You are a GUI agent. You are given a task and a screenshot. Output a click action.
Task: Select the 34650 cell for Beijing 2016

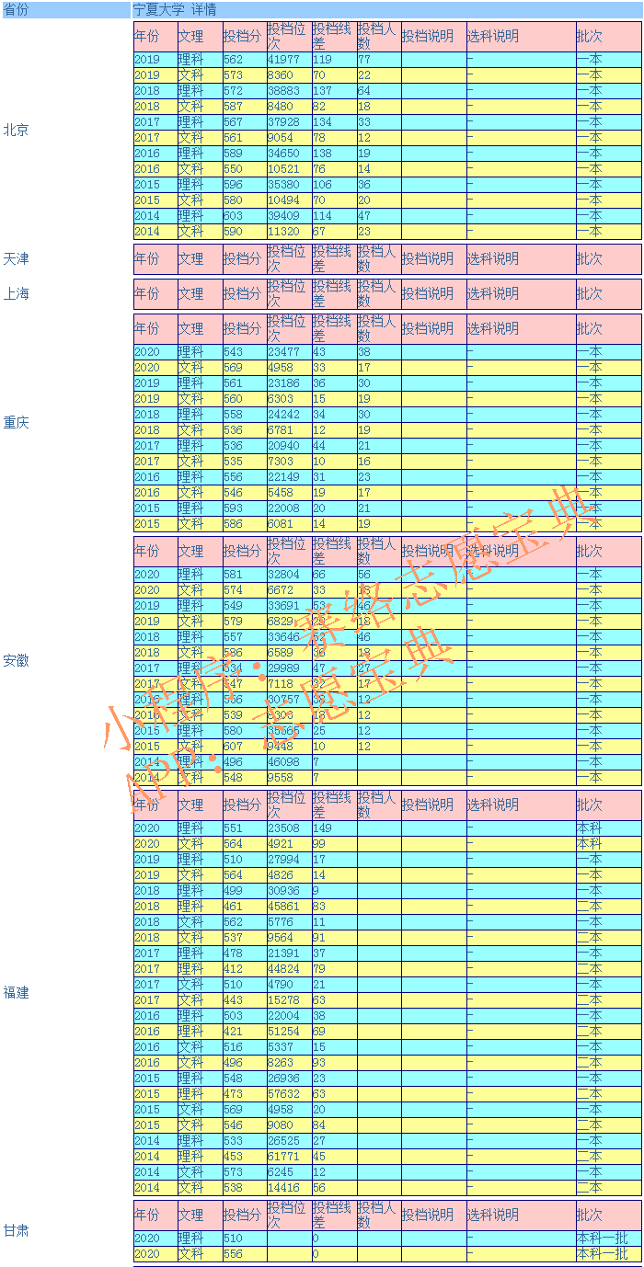(289, 154)
